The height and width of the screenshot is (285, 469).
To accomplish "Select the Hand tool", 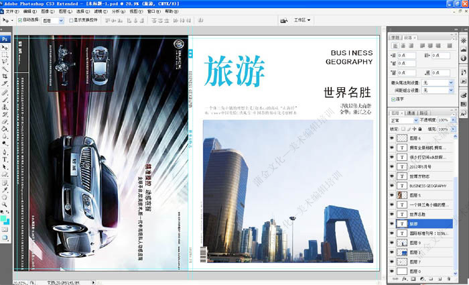I will point(5,197).
